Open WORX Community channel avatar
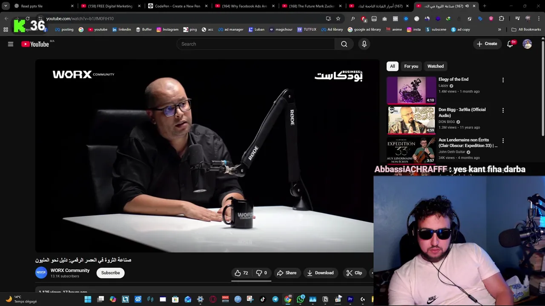 tap(41, 273)
